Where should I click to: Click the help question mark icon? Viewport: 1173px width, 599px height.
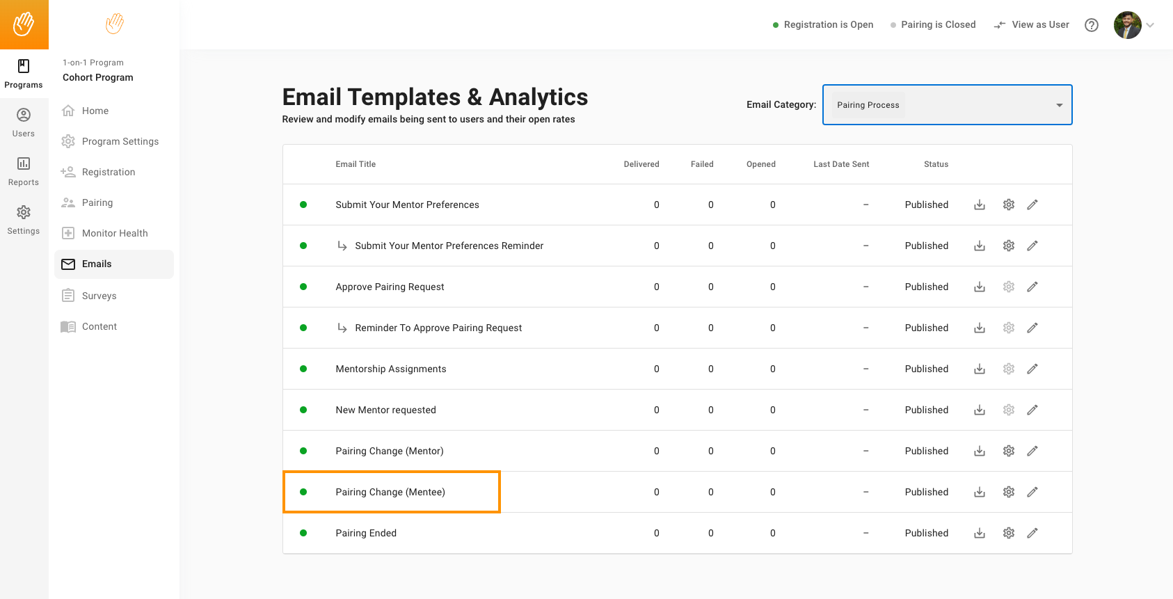[1092, 25]
